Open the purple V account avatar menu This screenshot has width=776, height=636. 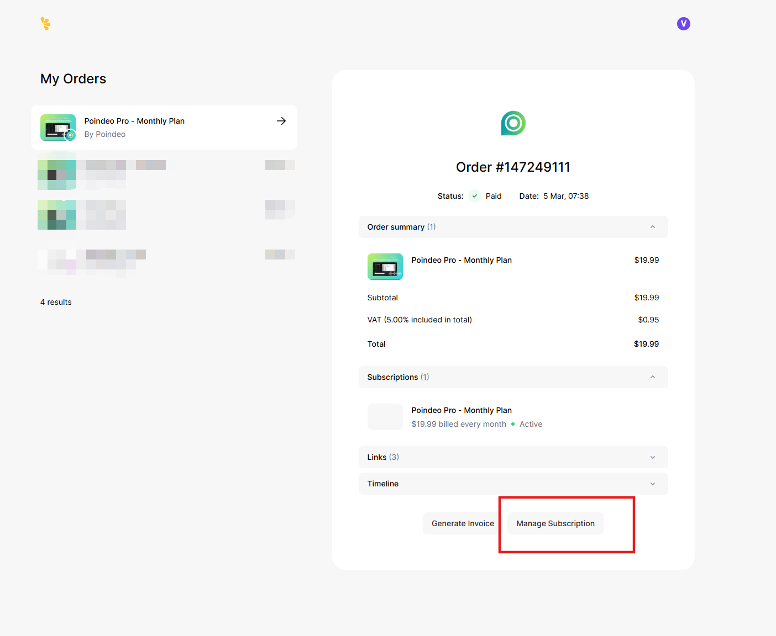pyautogui.click(x=683, y=24)
